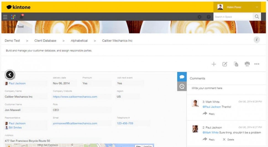
Task: Print the record using printer icon
Action: [x=247, y=64]
